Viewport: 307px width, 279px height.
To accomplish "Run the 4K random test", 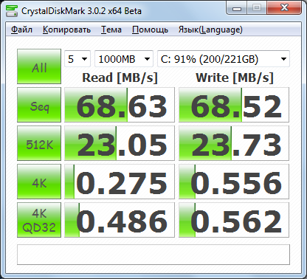I will click(x=39, y=182).
